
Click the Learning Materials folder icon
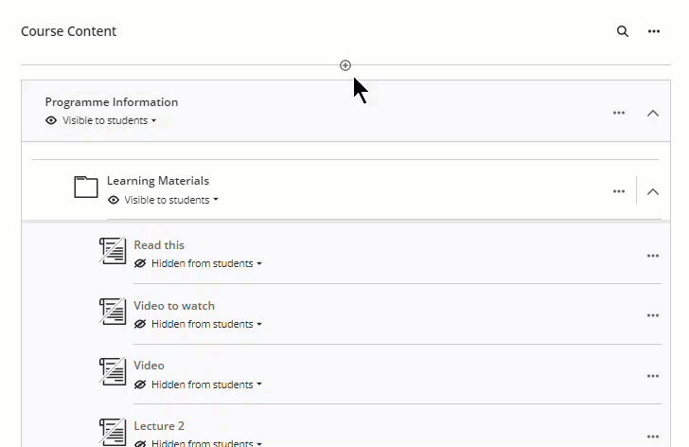[86, 188]
